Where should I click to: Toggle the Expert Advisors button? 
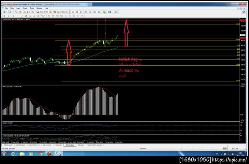[x=61, y=12]
